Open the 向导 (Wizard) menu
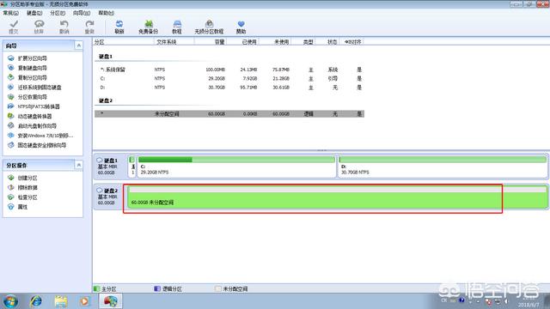 tap(82, 13)
